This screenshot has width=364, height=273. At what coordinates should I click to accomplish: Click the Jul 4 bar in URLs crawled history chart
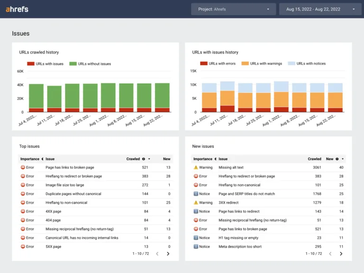click(x=36, y=98)
